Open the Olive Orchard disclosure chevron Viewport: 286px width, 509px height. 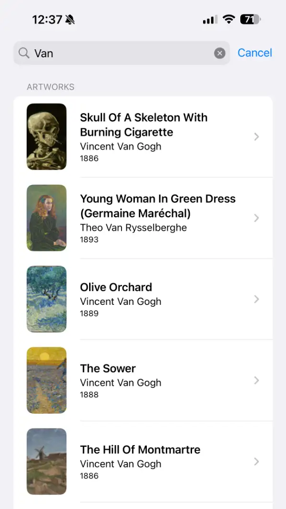pos(256,299)
